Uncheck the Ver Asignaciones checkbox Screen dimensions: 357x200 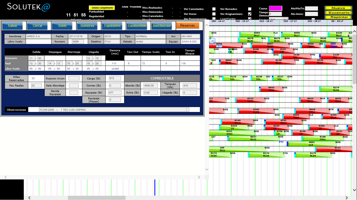pyautogui.click(x=250, y=14)
